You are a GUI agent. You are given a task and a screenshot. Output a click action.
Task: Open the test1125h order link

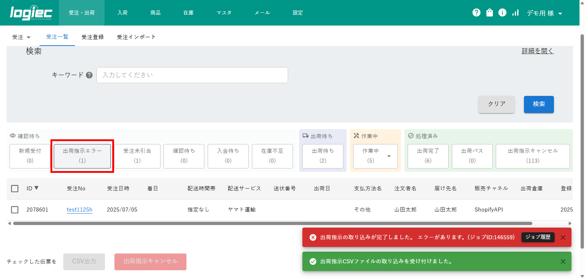[x=79, y=210]
